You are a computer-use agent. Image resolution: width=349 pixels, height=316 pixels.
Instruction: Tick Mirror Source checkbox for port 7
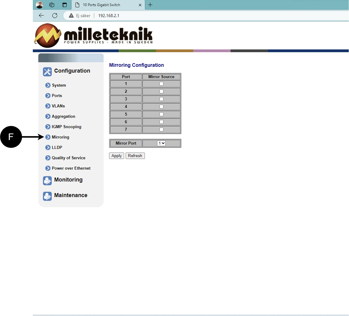tap(161, 130)
